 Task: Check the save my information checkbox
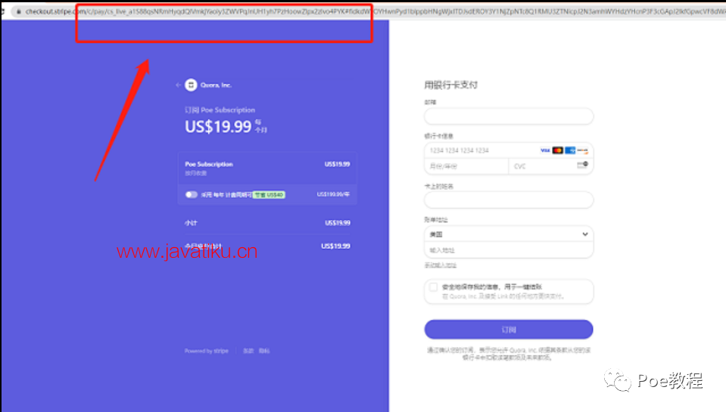tap(433, 287)
